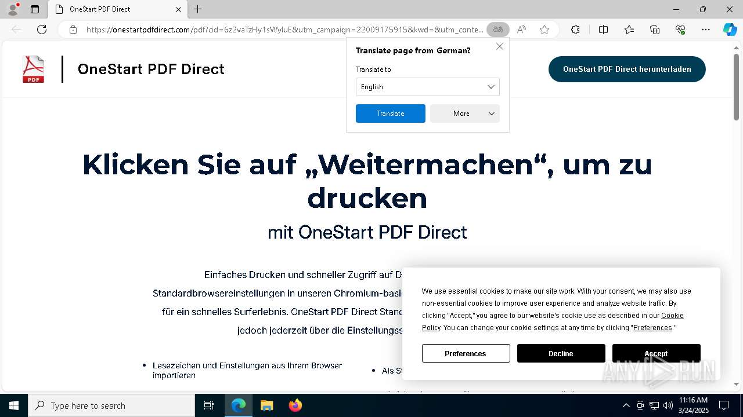Click the inline "Preferences" link in cookie text

[x=652, y=328]
